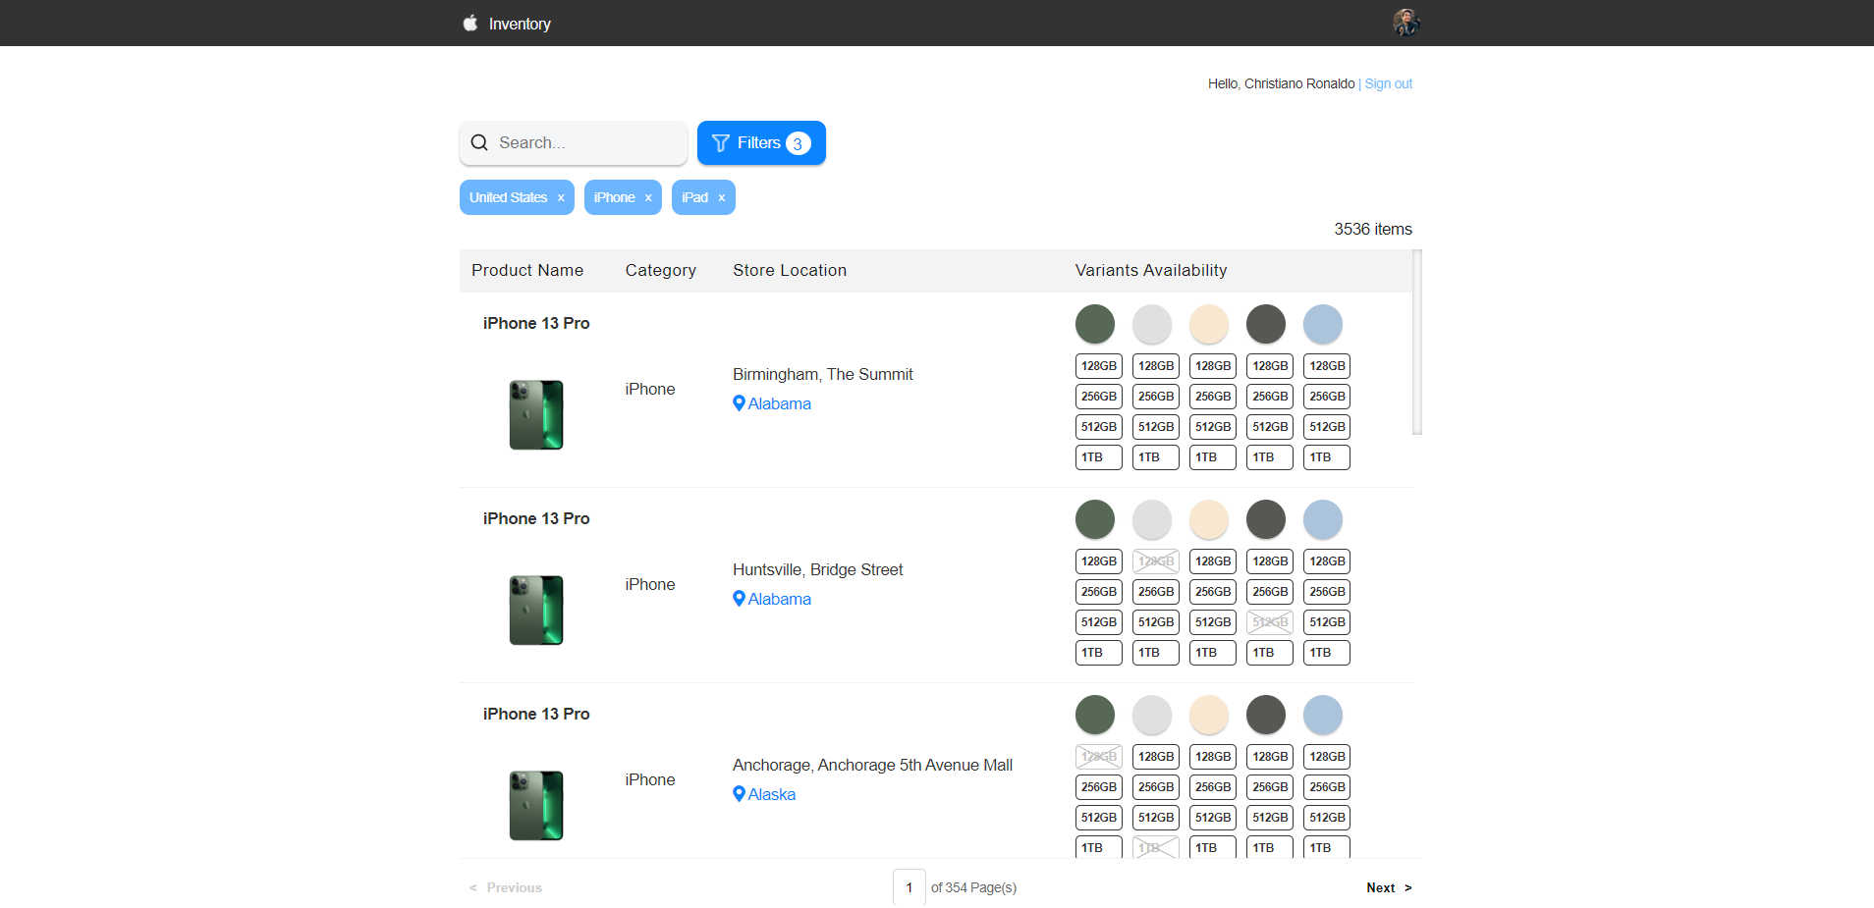Open the Alaska location link

coord(772,794)
